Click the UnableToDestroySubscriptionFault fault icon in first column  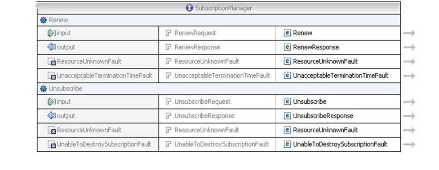[52, 144]
